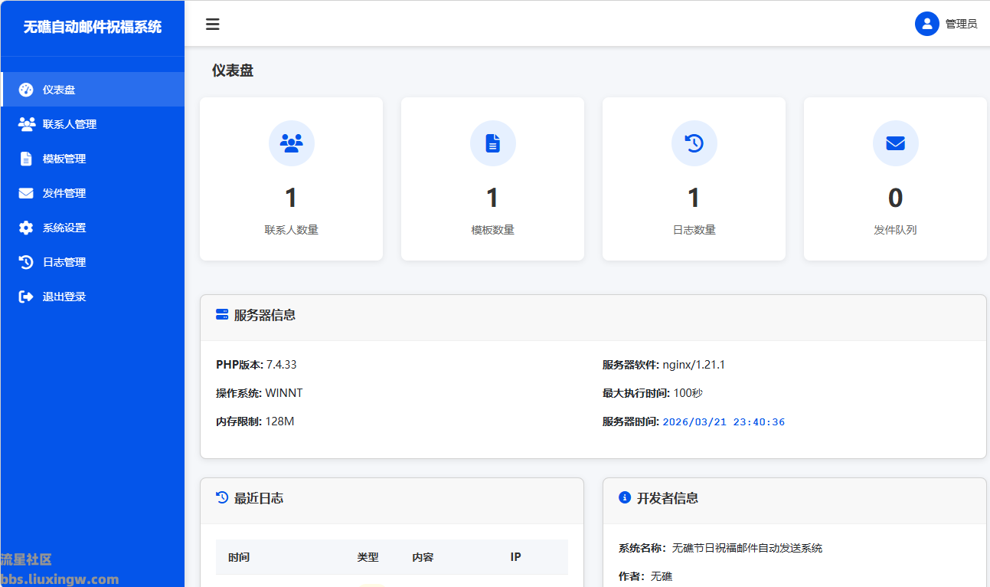
Task: Click the 内存限制 128M entry
Action: click(x=255, y=421)
